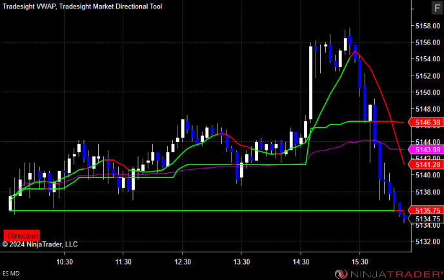Image resolution: width=444 pixels, height=280 pixels.
Task: Click the ES MD instrument label
Action: tap(11, 273)
